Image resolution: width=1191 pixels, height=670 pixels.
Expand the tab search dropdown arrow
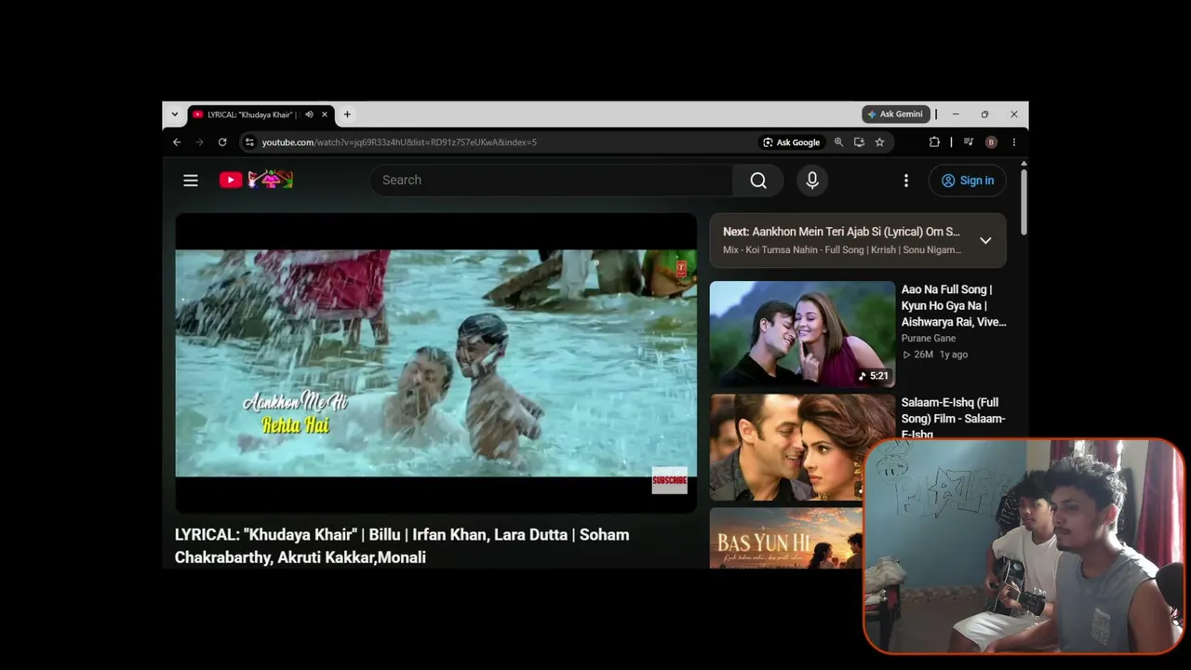pyautogui.click(x=174, y=114)
